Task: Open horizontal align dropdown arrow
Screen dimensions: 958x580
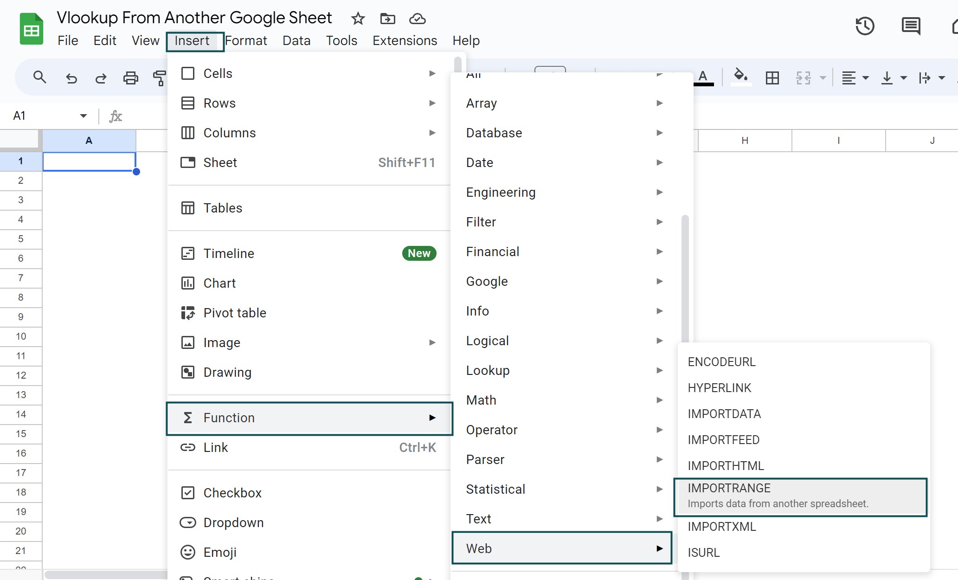Action: tap(866, 78)
